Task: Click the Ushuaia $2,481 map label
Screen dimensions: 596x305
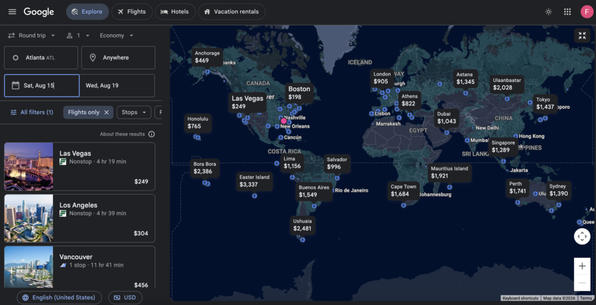Action: click(302, 225)
